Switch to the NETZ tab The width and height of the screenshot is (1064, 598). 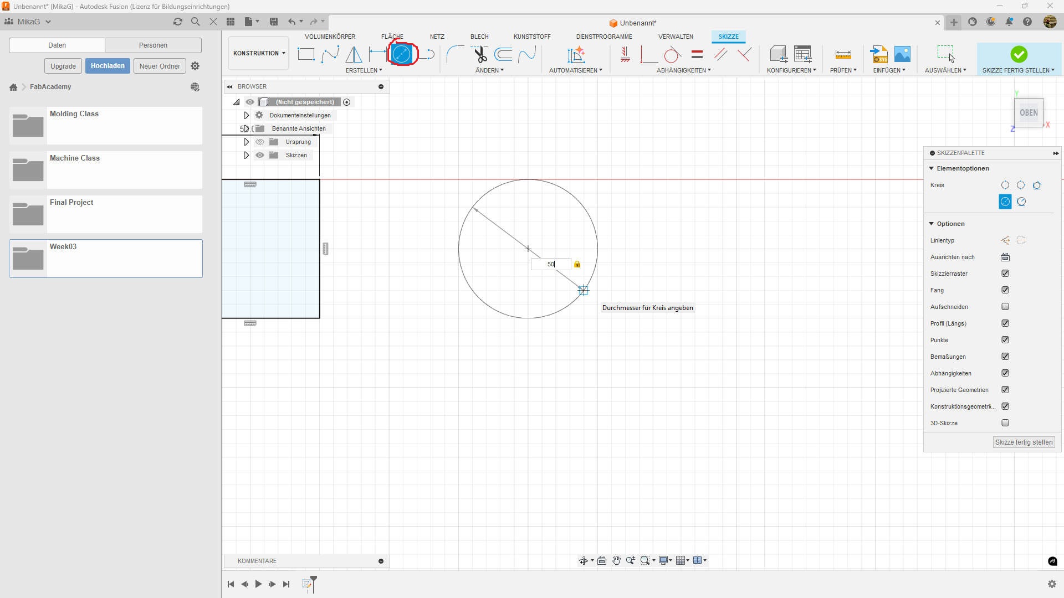[x=437, y=37]
